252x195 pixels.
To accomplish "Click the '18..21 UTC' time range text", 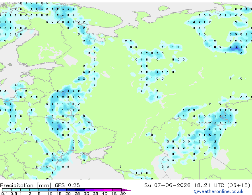I will 209,185.
